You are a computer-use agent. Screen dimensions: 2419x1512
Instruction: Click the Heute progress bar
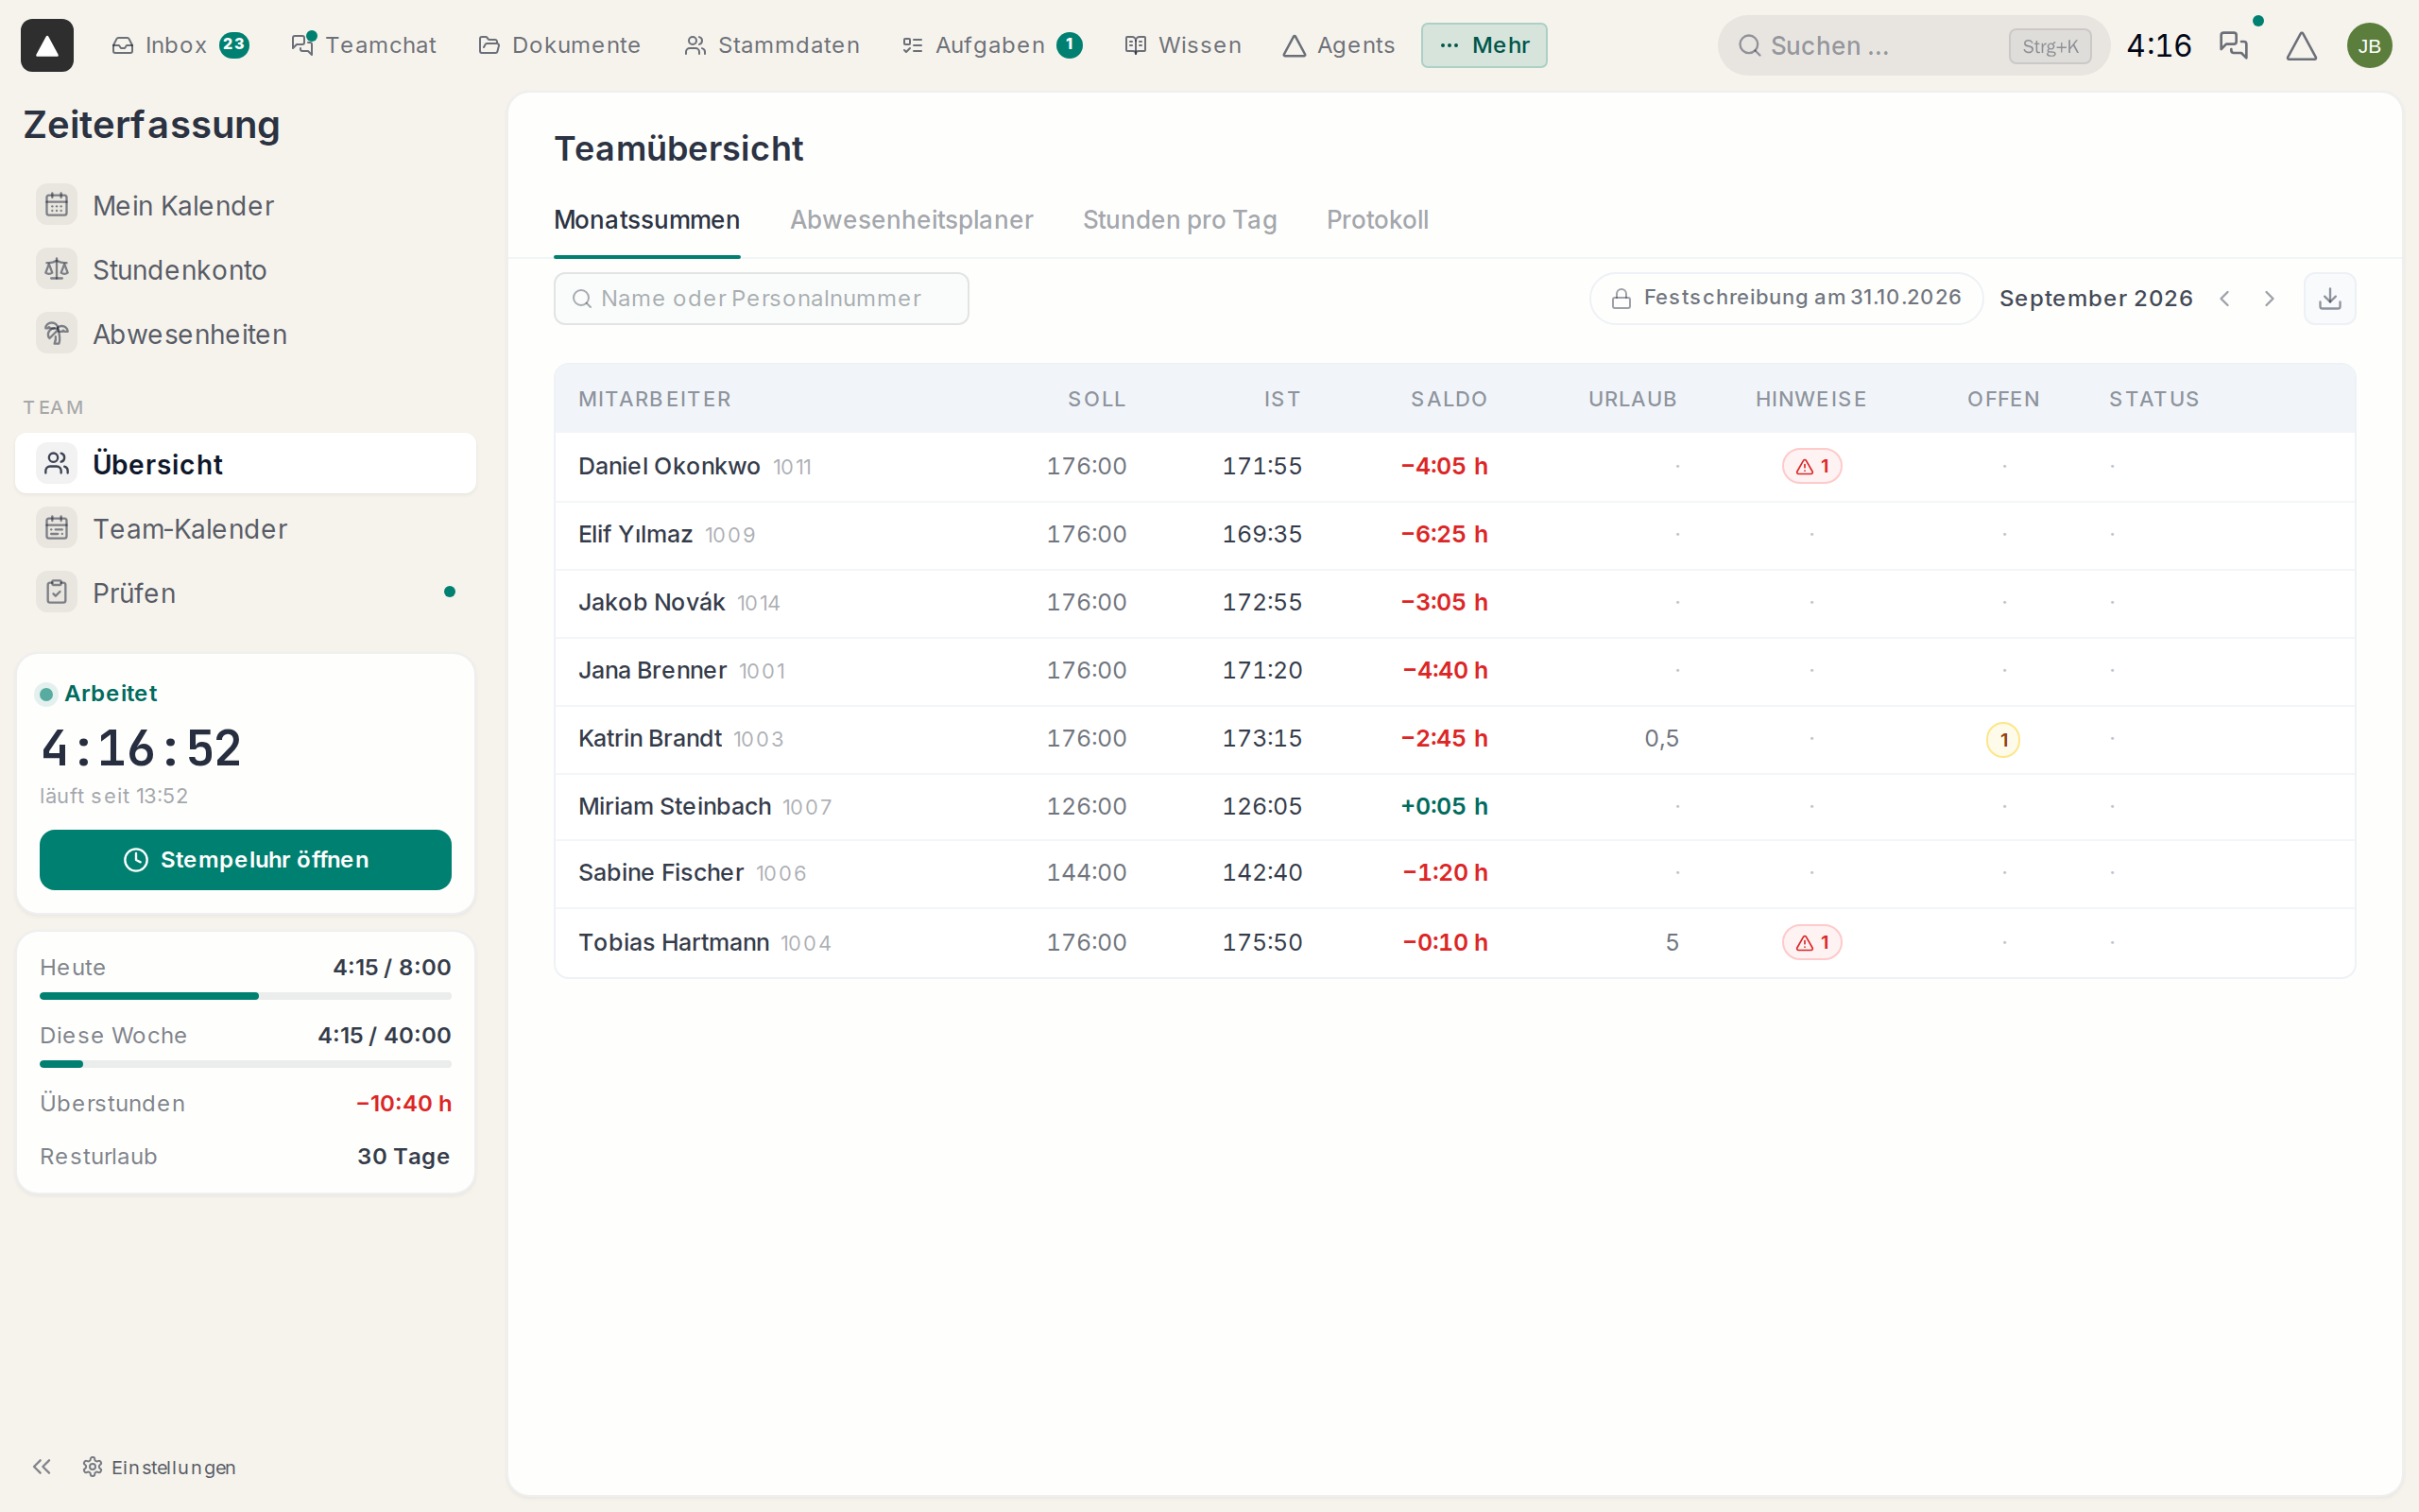[245, 996]
